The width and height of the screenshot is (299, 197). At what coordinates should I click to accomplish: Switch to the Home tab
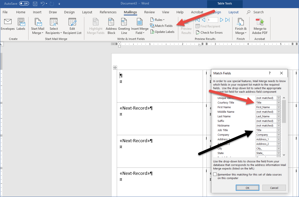(x=21, y=12)
